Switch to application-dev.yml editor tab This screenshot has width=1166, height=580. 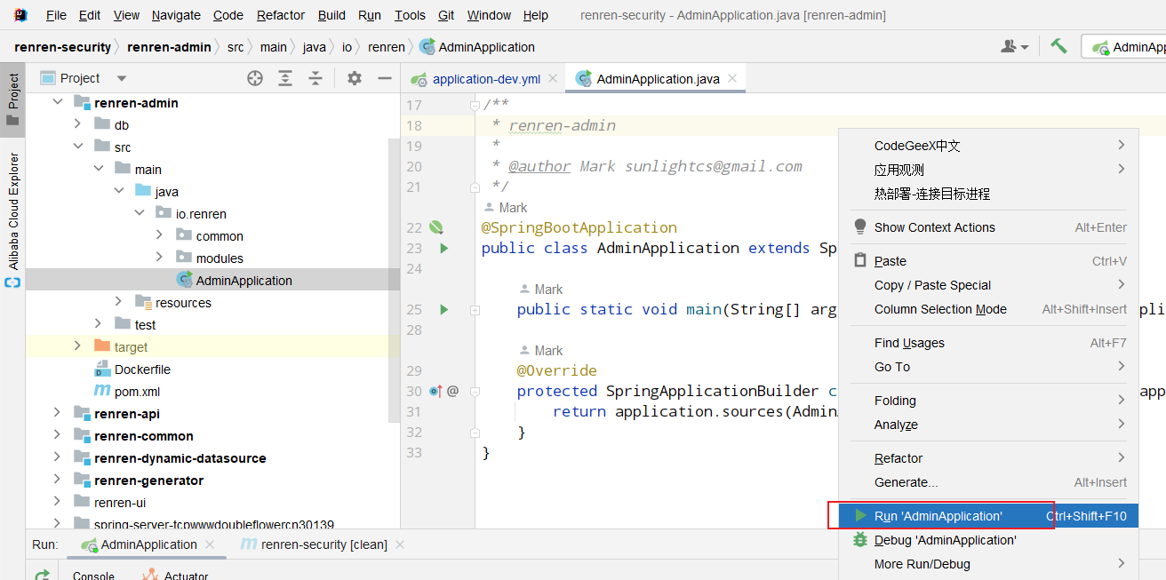[x=486, y=79]
